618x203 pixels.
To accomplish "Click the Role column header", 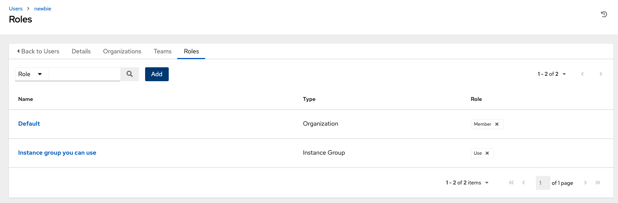I will tap(476, 99).
